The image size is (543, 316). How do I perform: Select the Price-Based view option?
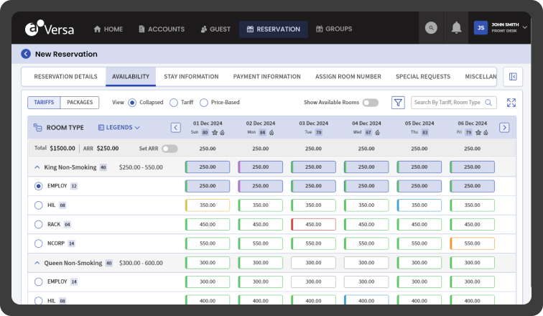[x=204, y=103]
